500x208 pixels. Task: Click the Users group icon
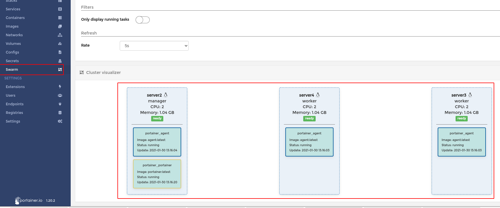60,95
